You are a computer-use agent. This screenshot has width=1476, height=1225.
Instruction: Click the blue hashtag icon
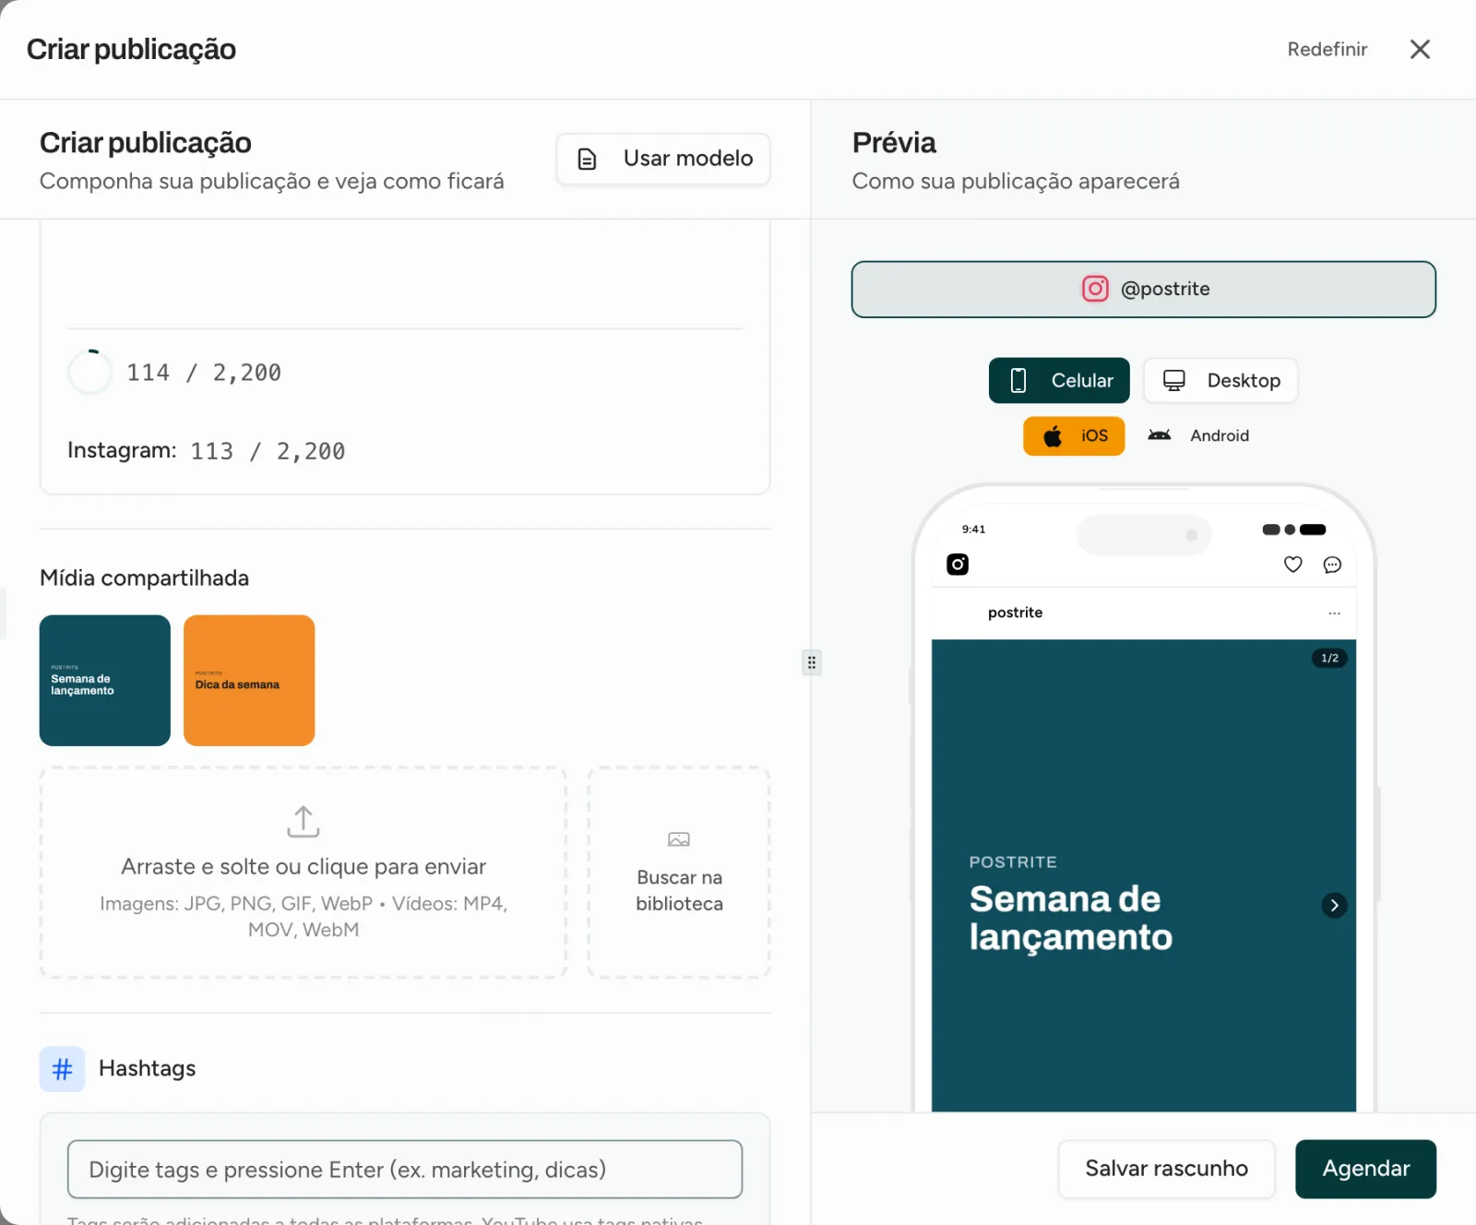[62, 1069]
